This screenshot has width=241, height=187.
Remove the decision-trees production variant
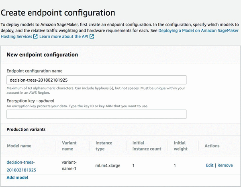click(x=225, y=165)
